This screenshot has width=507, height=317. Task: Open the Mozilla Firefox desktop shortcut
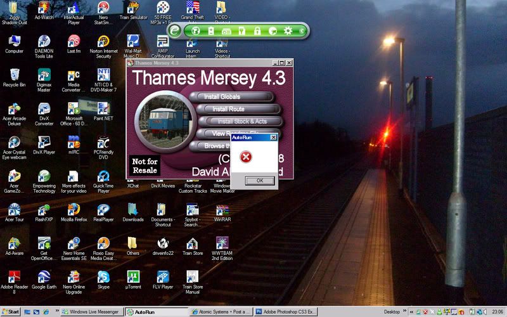[x=74, y=210]
